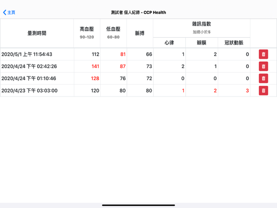This screenshot has width=277, height=208.
Task: Select the 2020/4/24 下午 01:10:46 timestamp
Action: [x=29, y=78]
